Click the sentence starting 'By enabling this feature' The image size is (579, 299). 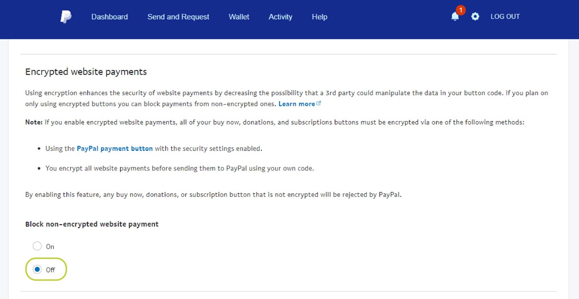[214, 195]
